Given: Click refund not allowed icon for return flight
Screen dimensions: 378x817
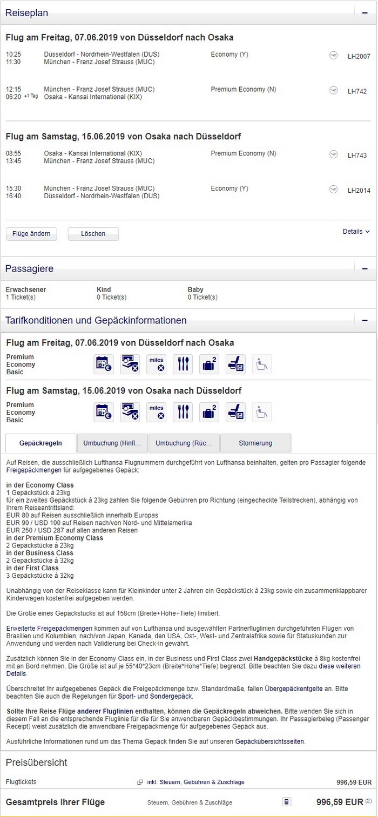Looking at the screenshot, I should click(130, 413).
